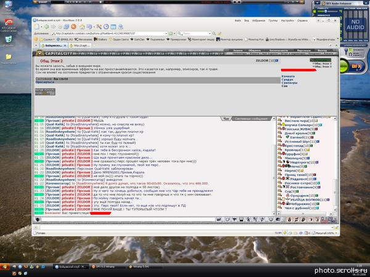
Task: Click private-message icon beside Вестник мира
Action: (x=280, y=121)
